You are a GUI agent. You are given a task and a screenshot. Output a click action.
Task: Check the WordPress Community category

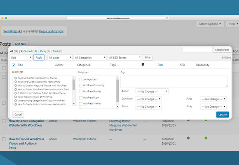coord(81,85)
